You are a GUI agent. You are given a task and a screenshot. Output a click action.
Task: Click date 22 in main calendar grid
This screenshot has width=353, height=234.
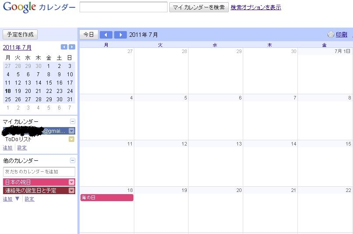348,190
